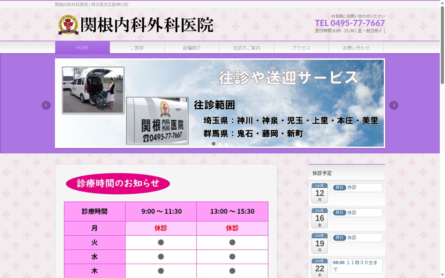Click the 受付時間 8:00 - 15:30 text
This screenshot has height=278, width=445.
(350, 31)
